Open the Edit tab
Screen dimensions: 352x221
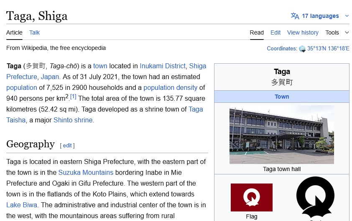click(x=275, y=32)
